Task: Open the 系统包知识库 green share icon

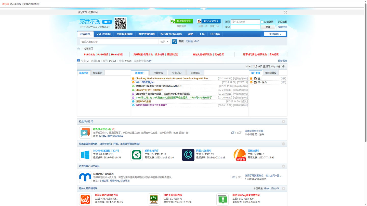Action: [137, 155]
